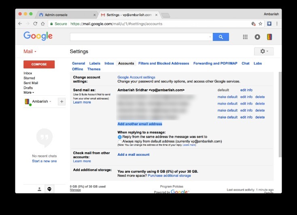The height and width of the screenshot is (215, 297).
Task: Click Learn more under Check mail
Action: [82, 161]
